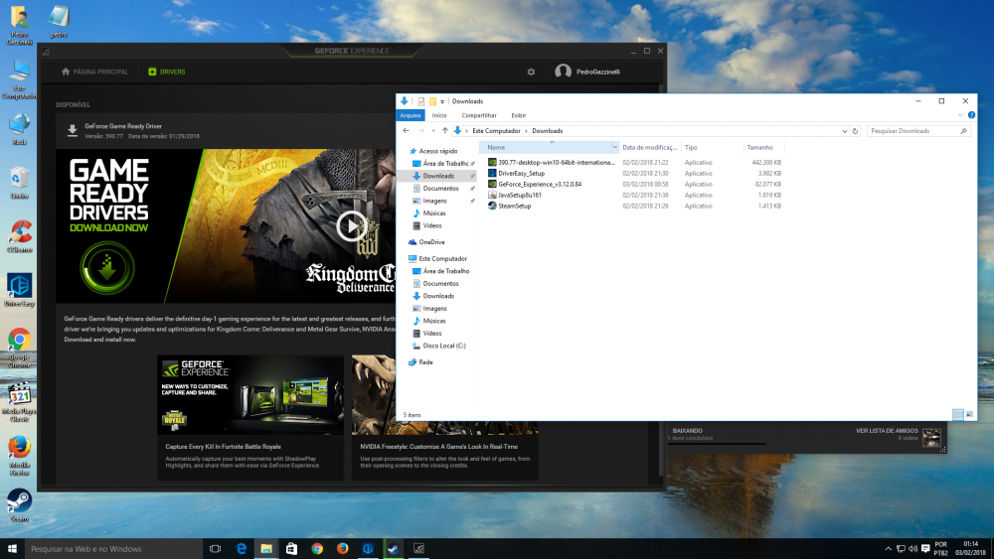Sort by Data de modificação column
The image size is (994, 559).
[x=649, y=148]
